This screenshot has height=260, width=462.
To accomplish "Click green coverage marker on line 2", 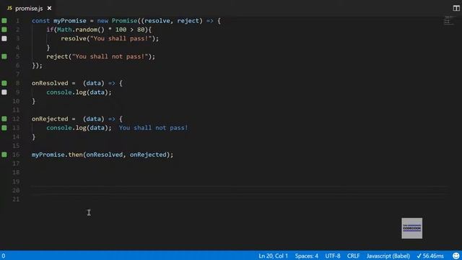I will click(4, 30).
